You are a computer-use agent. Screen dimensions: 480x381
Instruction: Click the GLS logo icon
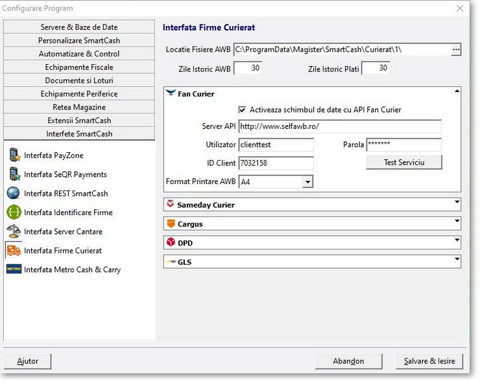[171, 262]
